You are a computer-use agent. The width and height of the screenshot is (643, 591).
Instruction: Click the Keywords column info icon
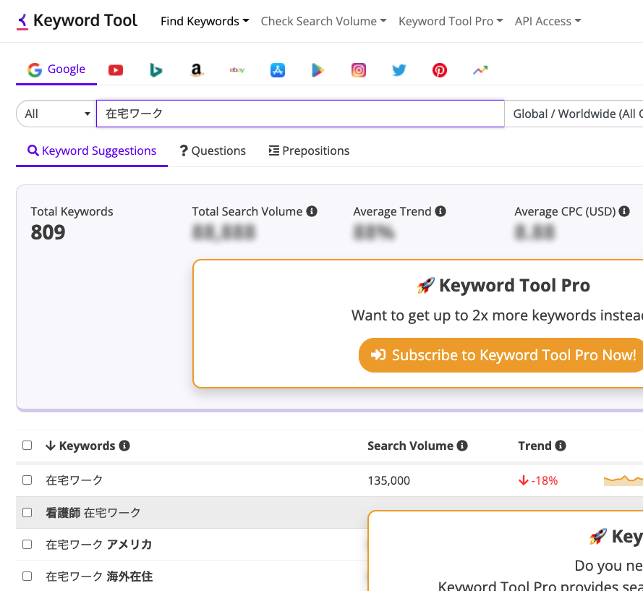pyautogui.click(x=124, y=446)
